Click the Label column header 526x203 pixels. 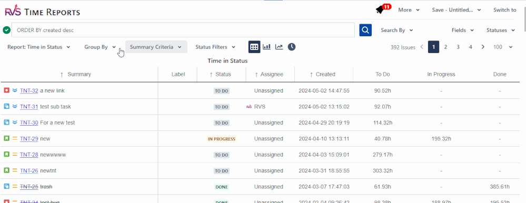178,74
